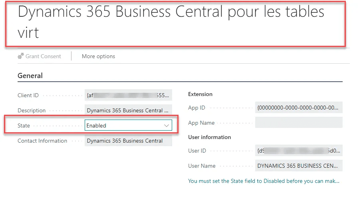The height and width of the screenshot is (198, 363).
Task: Edit the Description text field
Action: [128, 110]
